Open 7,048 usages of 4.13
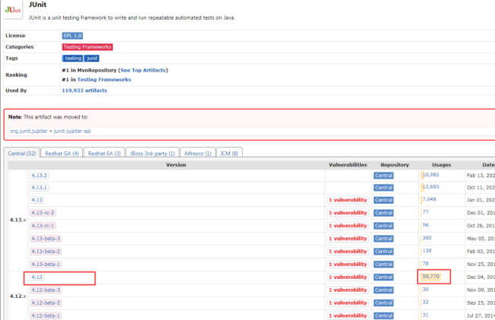 [430, 199]
